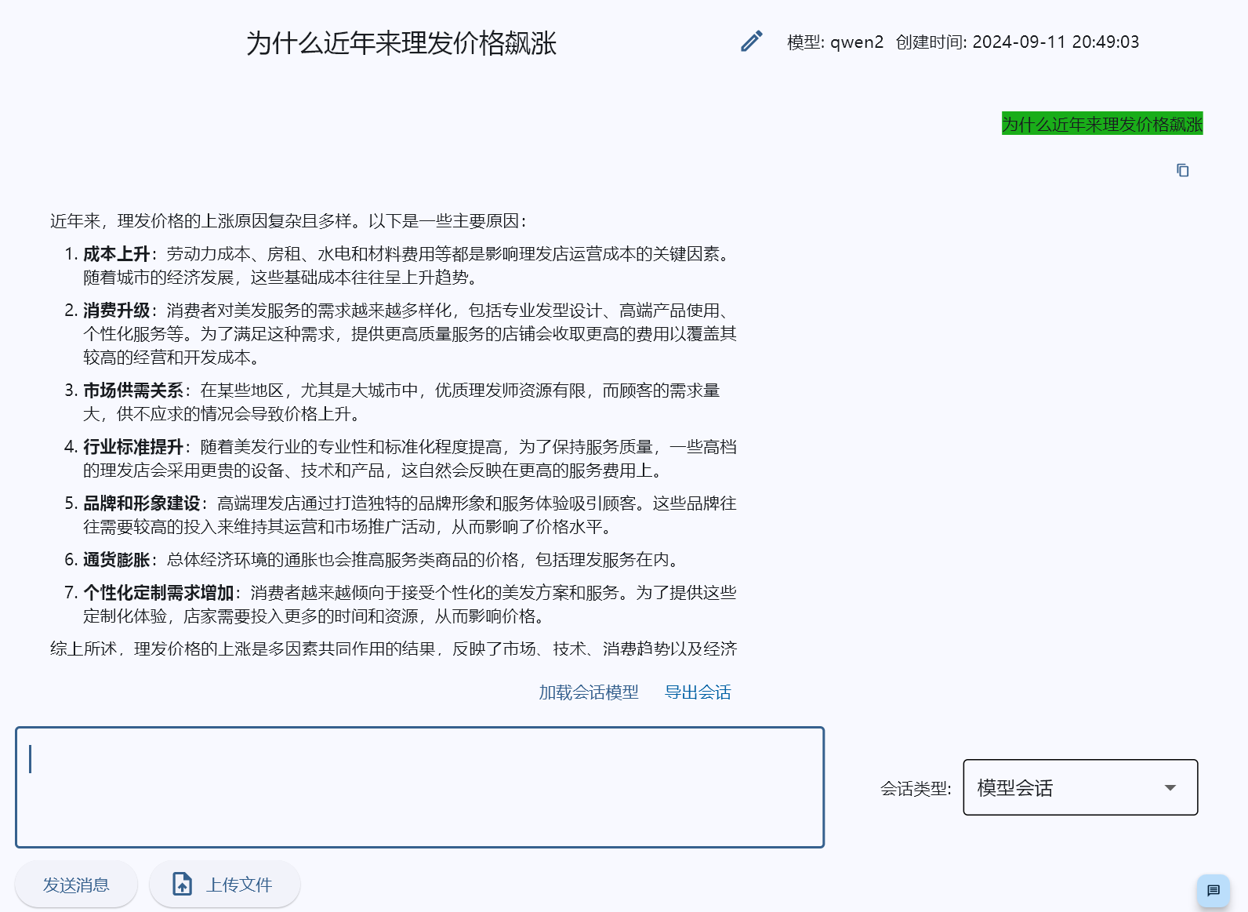Click the bold heading 市场供需关系

click(133, 391)
